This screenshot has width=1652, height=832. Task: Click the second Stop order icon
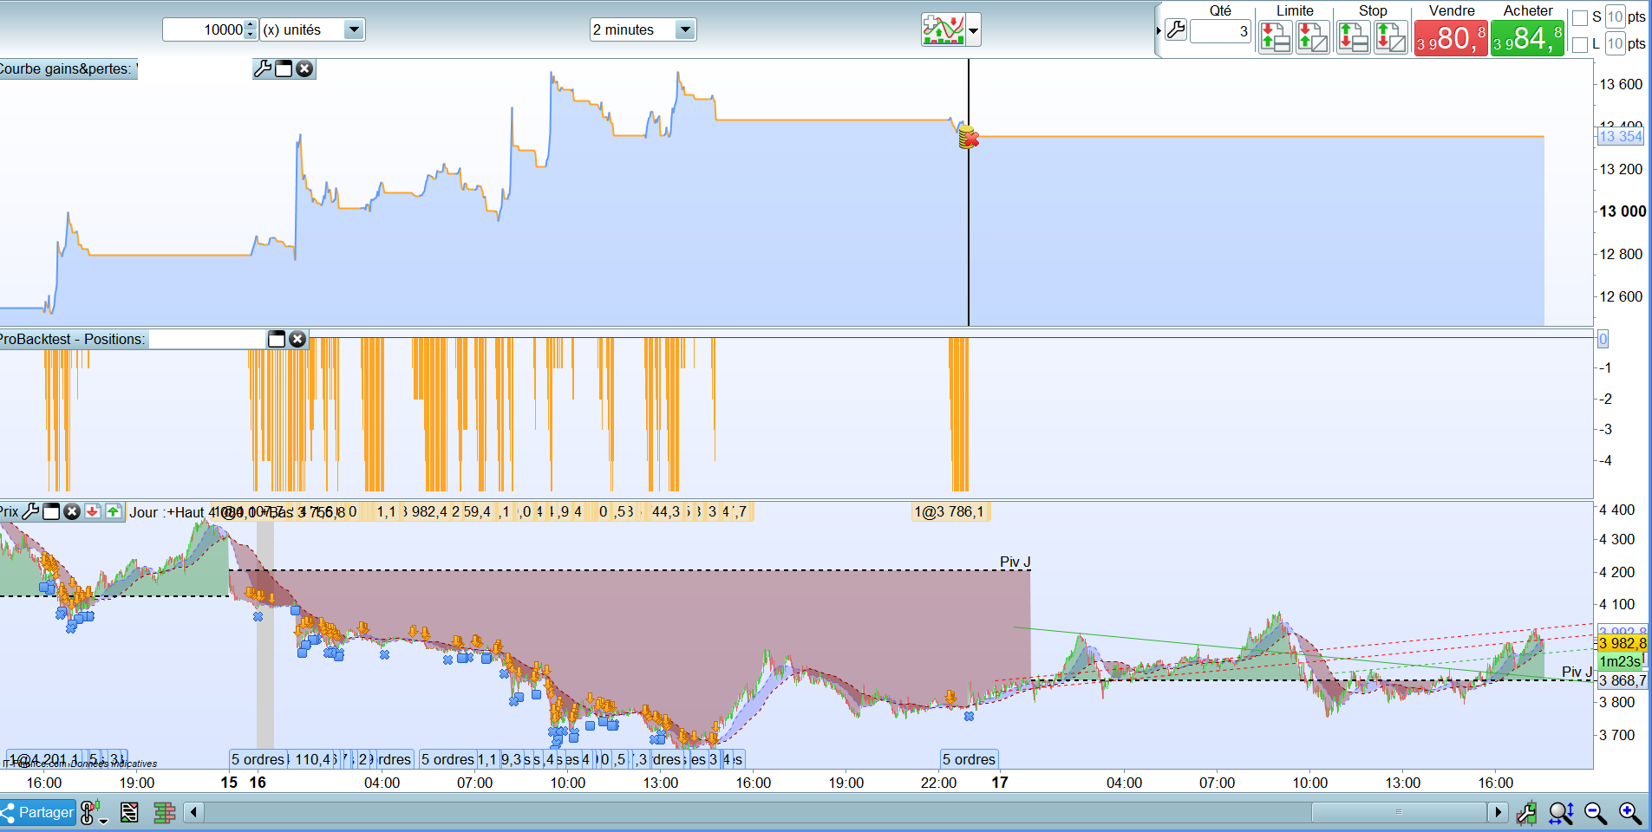(1390, 37)
